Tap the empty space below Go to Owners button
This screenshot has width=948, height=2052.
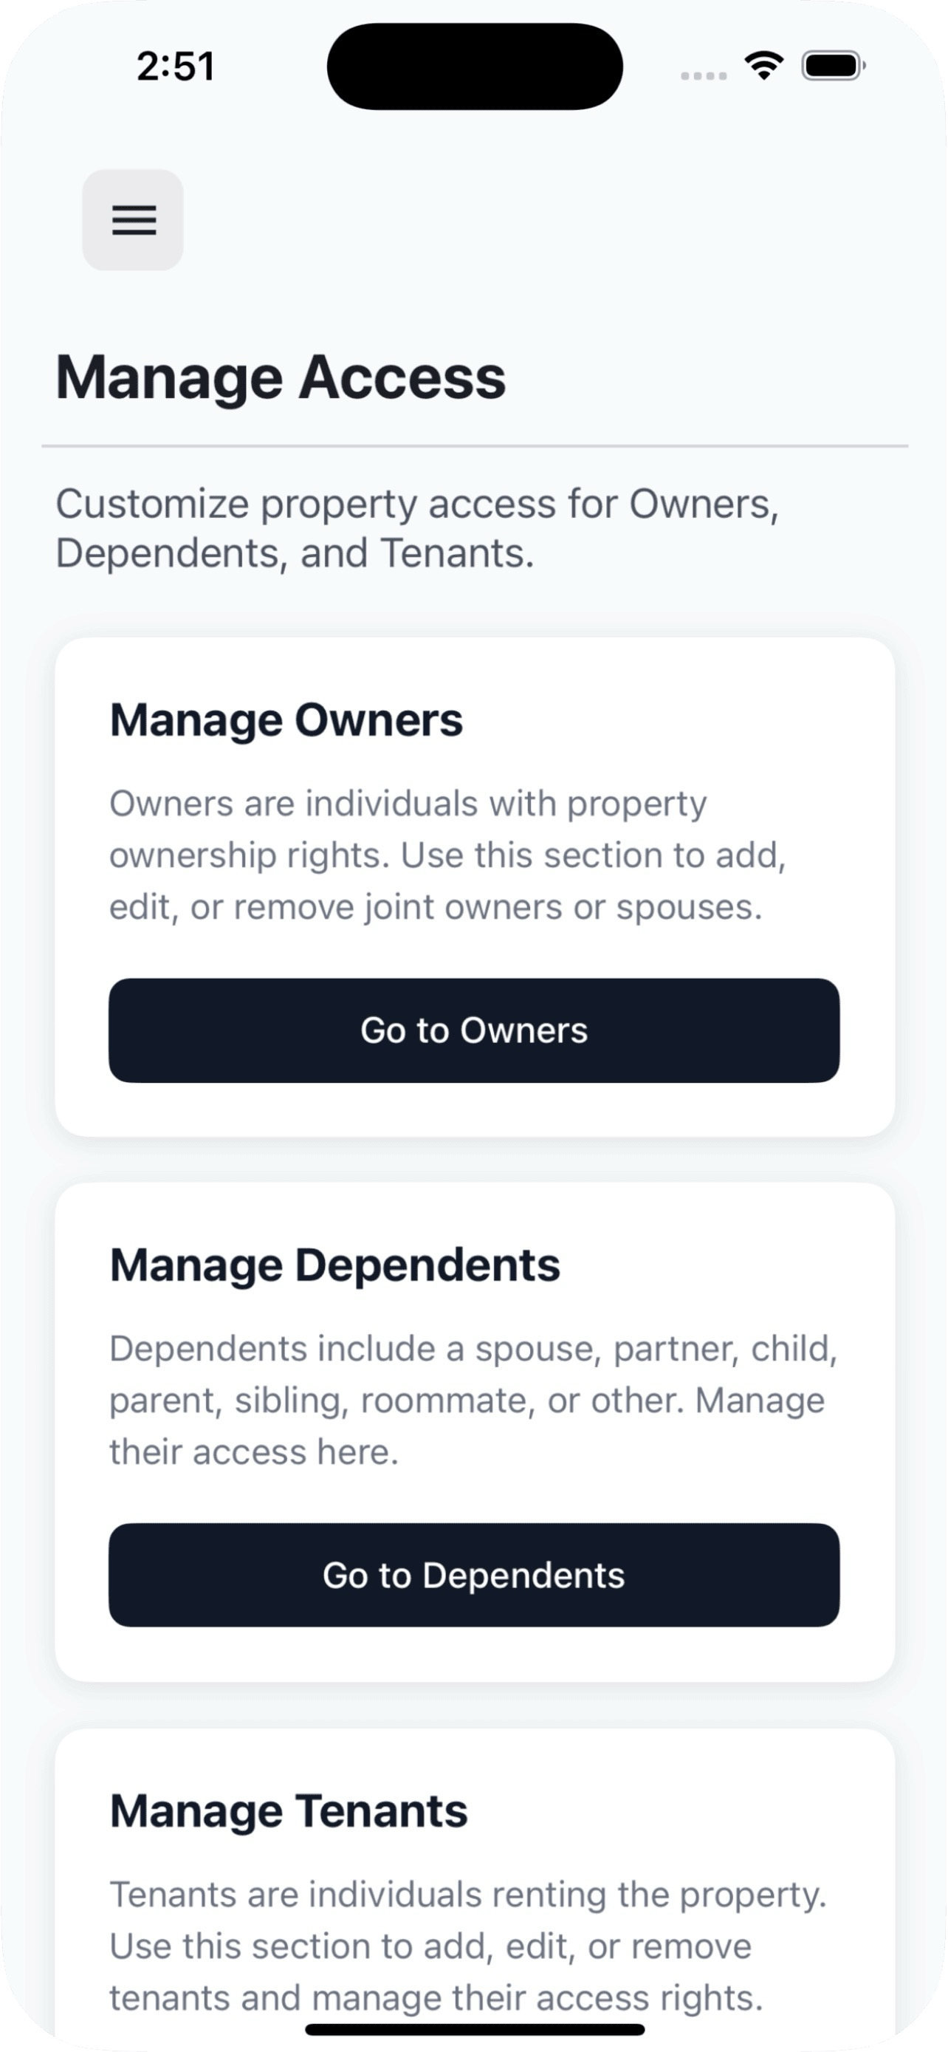coord(475,1109)
